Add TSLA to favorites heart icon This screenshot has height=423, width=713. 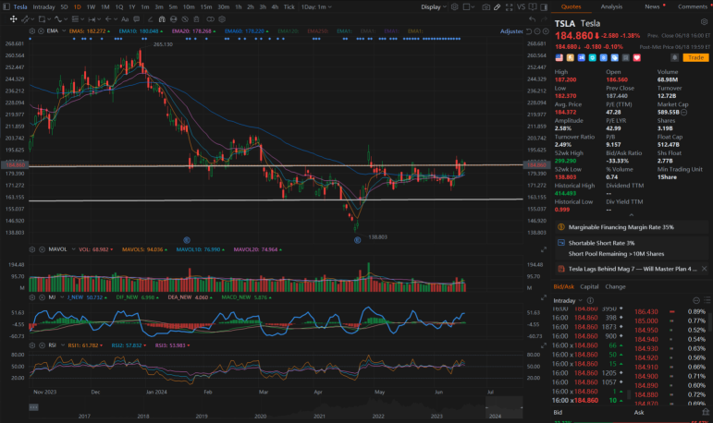[x=637, y=57]
